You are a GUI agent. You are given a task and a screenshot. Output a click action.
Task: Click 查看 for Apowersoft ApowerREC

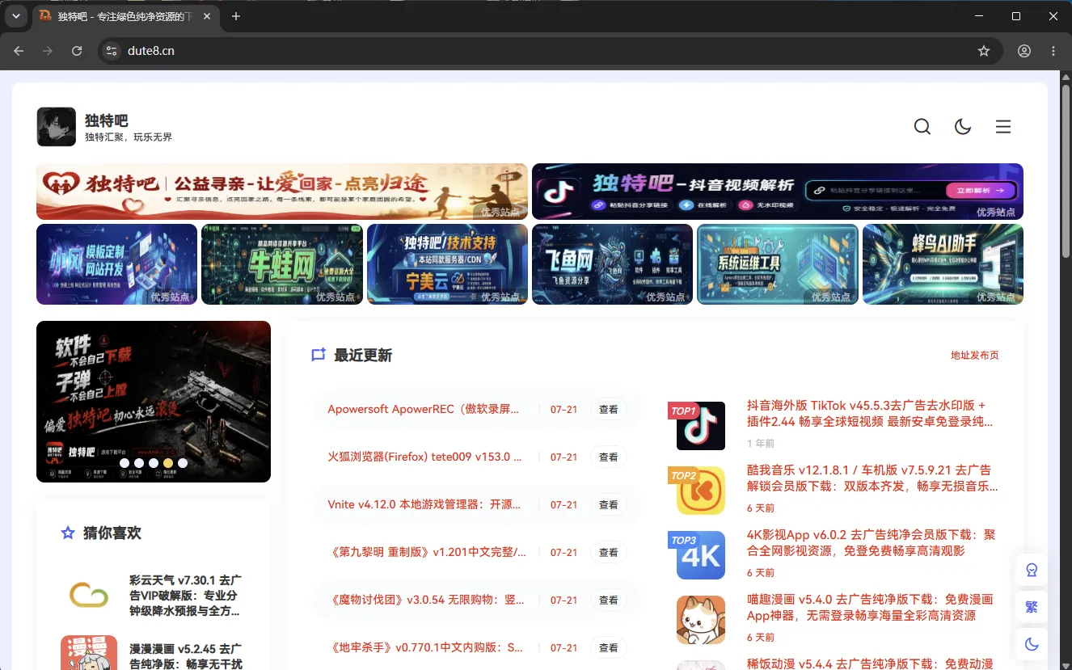coord(609,410)
